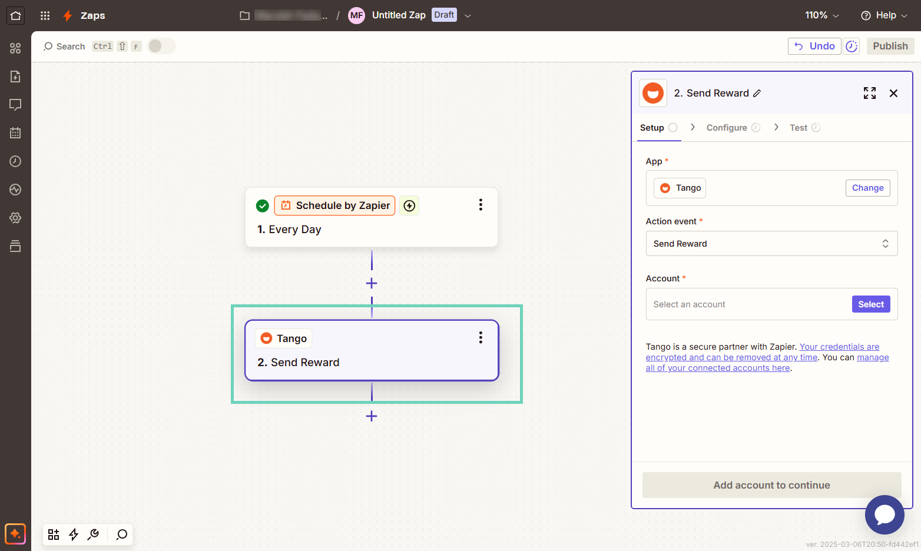Image resolution: width=921 pixels, height=551 pixels.
Task: Open the Action event Send Reward dropdown
Action: click(x=771, y=244)
